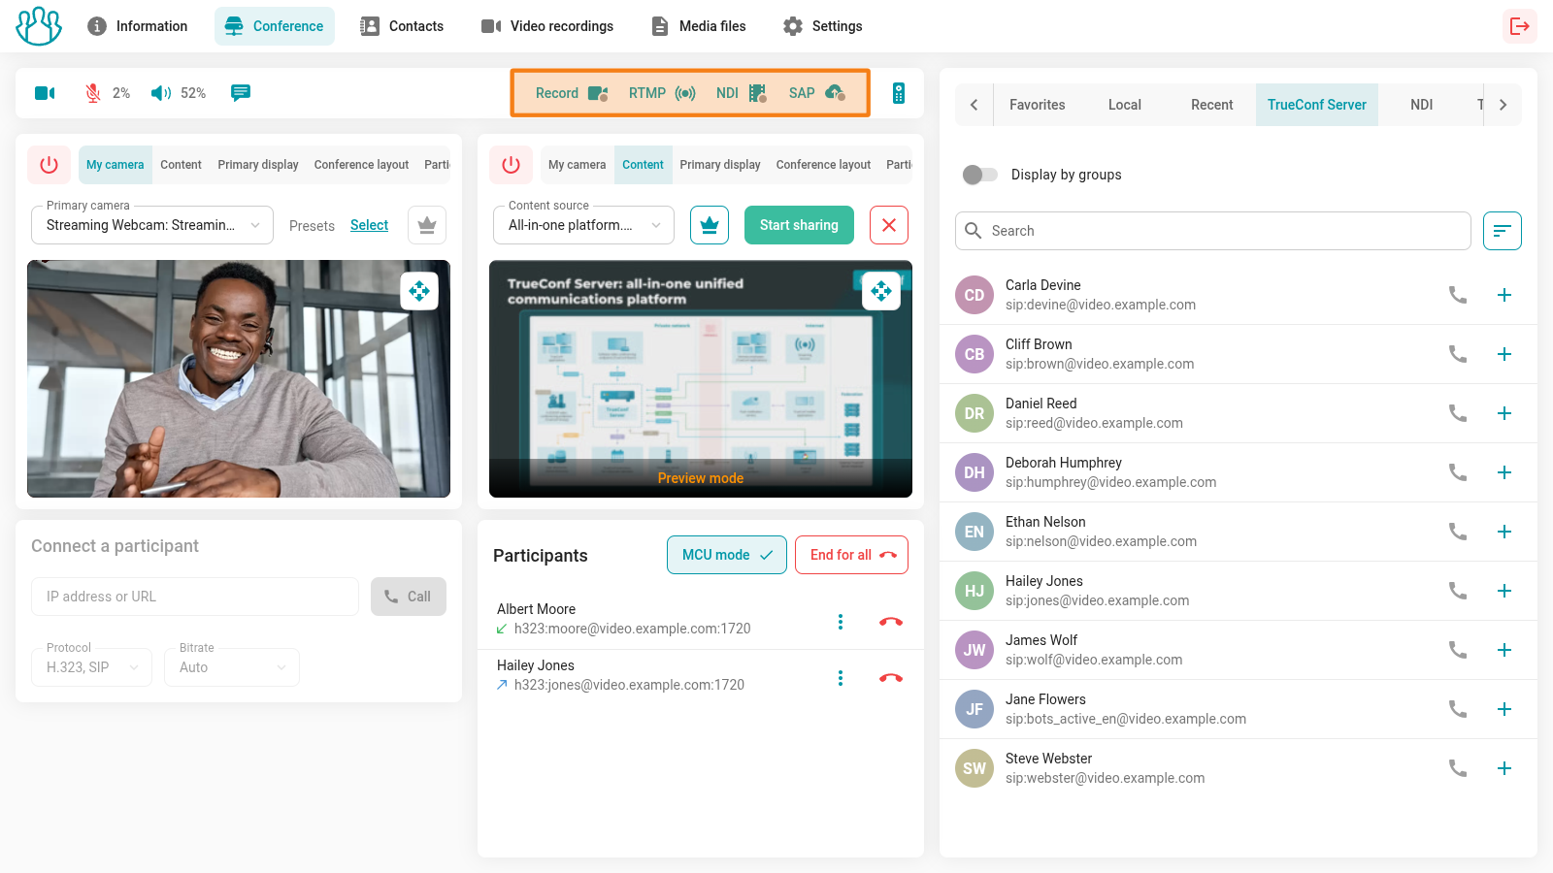
Task: Click the logout icon in top right
Action: coord(1520,26)
